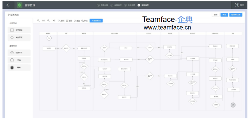Select the 评审报告 node on the canvas

84,58
